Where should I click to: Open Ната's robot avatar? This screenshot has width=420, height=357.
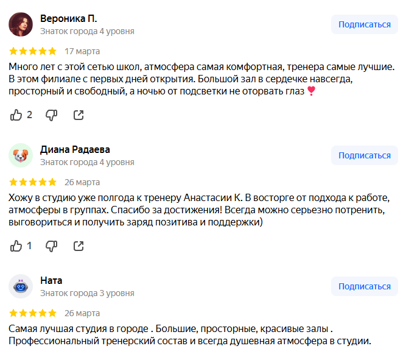[x=21, y=286]
